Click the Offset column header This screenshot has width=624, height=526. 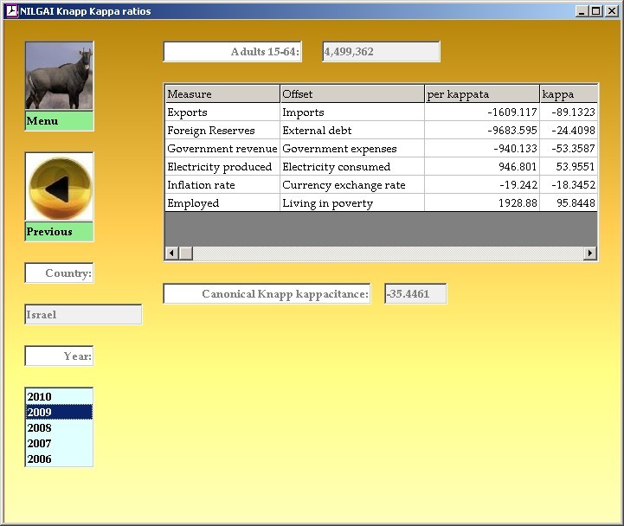point(352,94)
